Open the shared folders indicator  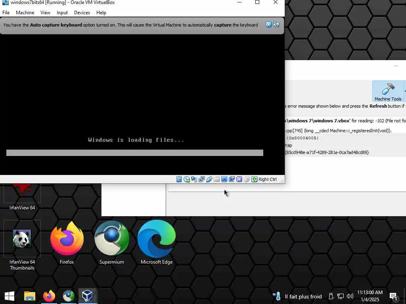[x=217, y=179]
